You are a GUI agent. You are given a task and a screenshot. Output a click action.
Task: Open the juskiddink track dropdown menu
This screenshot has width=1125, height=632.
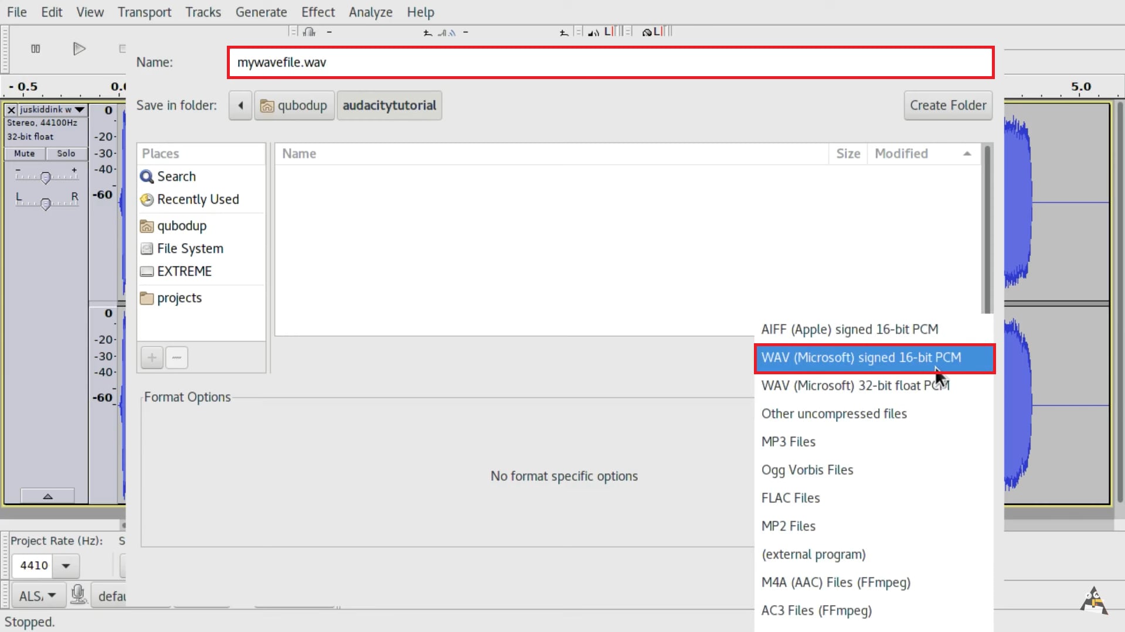[80, 110]
